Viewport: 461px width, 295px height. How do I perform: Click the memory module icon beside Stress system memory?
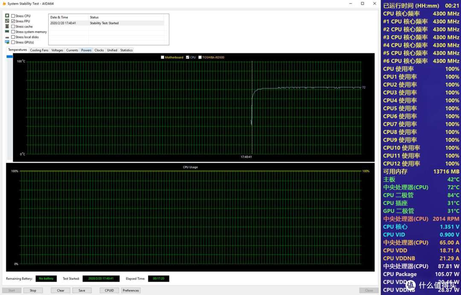tap(7, 32)
